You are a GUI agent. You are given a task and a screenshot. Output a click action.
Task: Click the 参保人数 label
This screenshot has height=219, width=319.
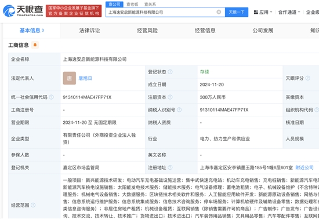20,155
